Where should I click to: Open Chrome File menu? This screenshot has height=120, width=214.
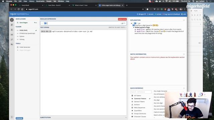click(15, 1)
